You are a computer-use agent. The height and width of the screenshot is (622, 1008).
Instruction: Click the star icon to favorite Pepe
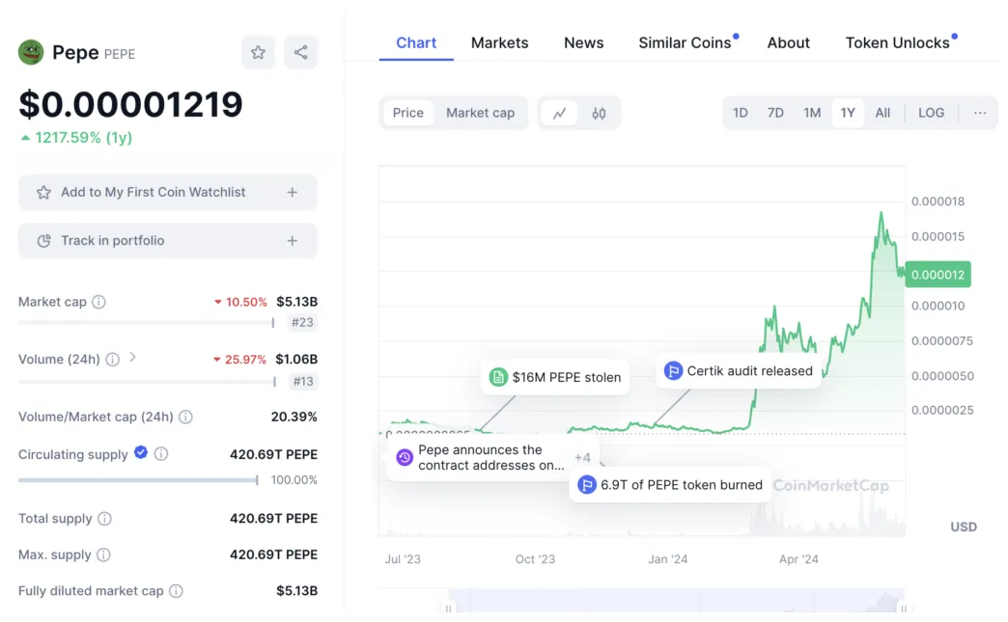point(257,52)
